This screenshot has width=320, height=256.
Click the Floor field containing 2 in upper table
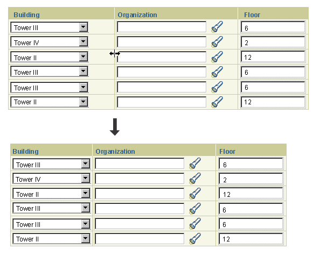[x=273, y=42]
